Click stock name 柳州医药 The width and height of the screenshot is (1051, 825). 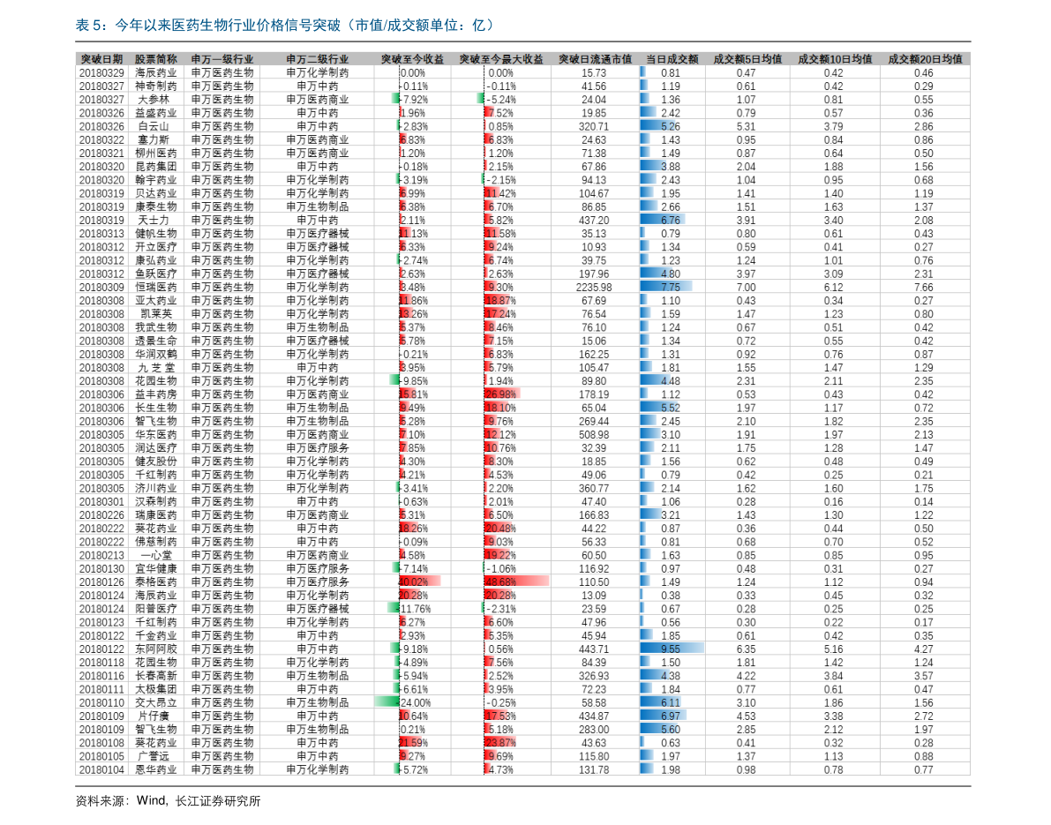click(156, 153)
